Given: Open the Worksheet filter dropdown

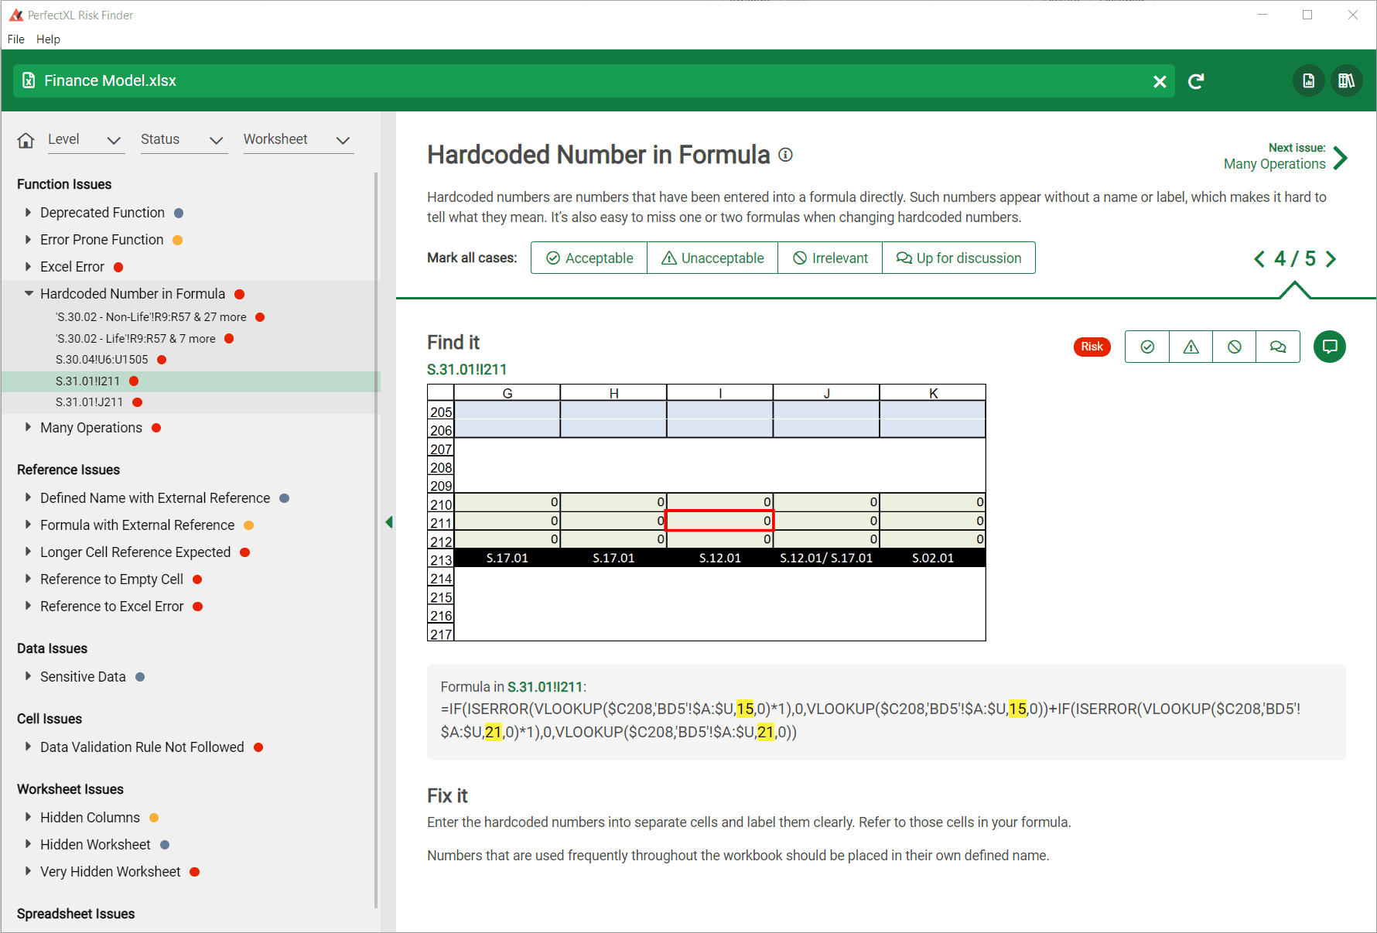Looking at the screenshot, I should (298, 140).
